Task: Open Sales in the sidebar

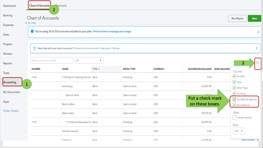Action: (x=6, y=34)
